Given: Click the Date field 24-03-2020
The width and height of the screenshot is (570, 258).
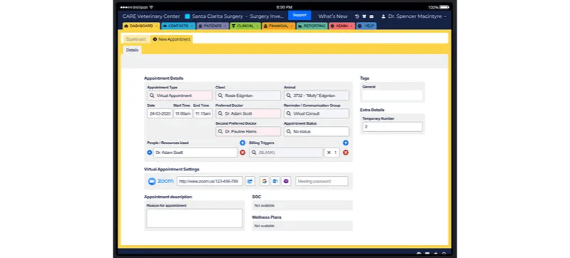Looking at the screenshot, I should click(160, 113).
